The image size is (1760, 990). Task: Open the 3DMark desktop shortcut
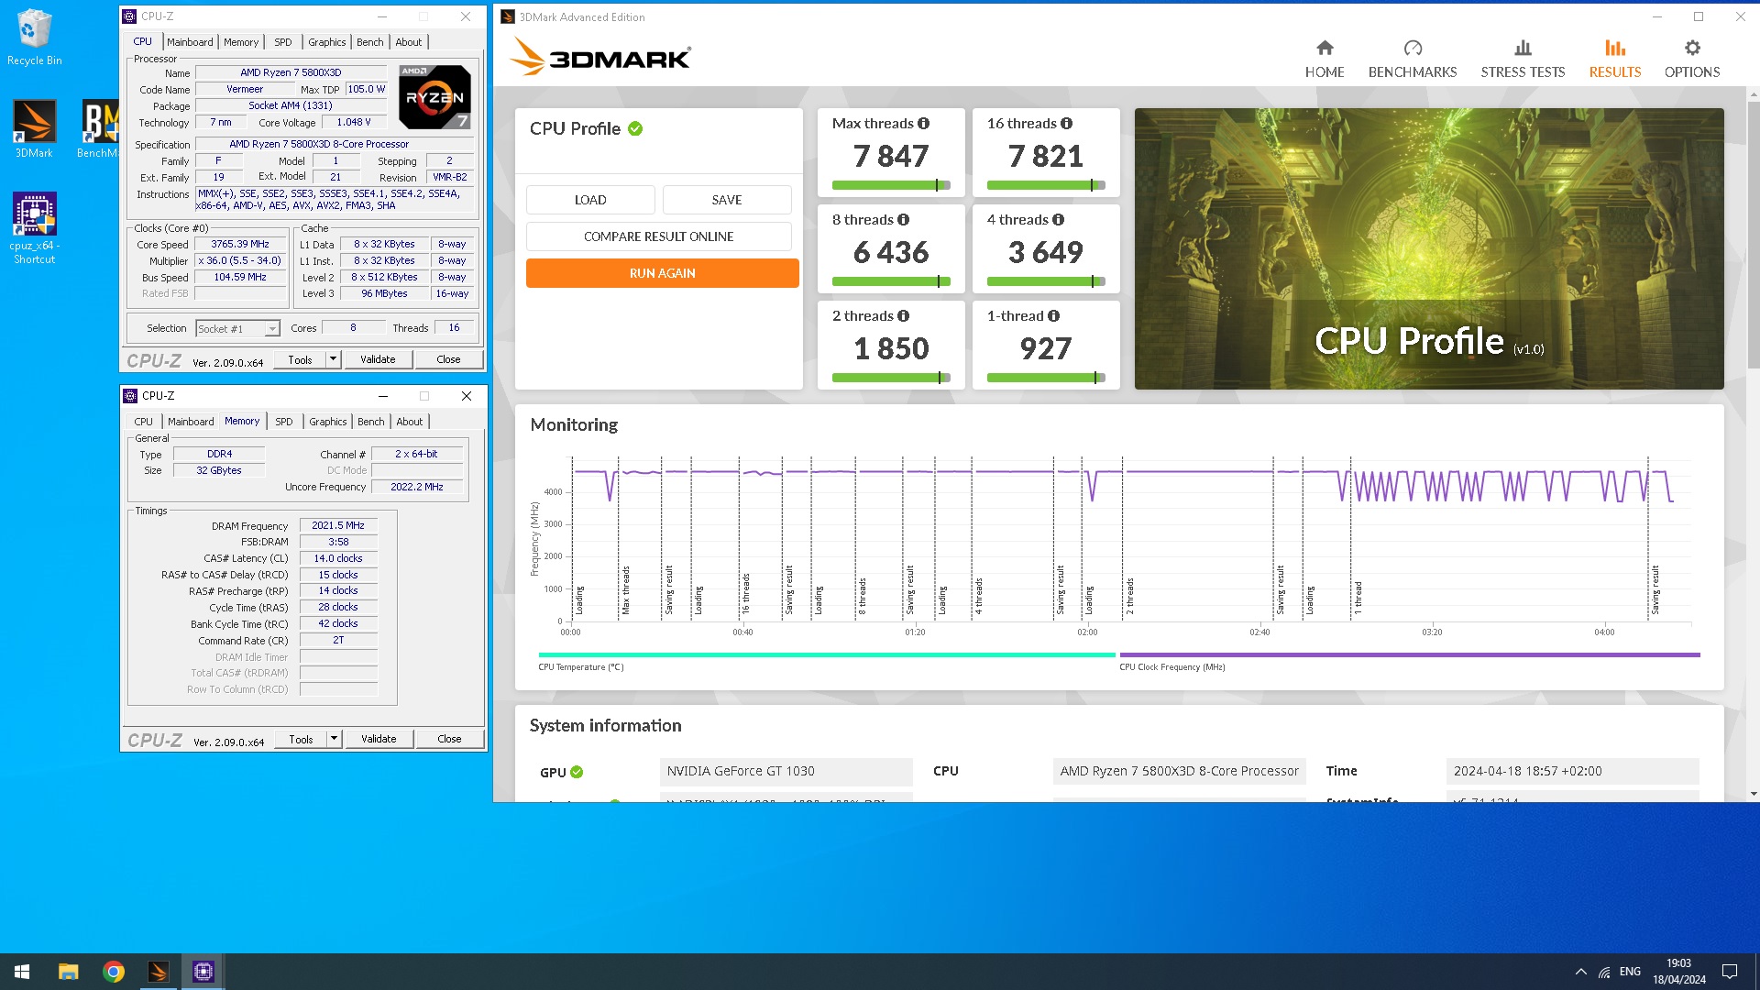[x=34, y=128]
